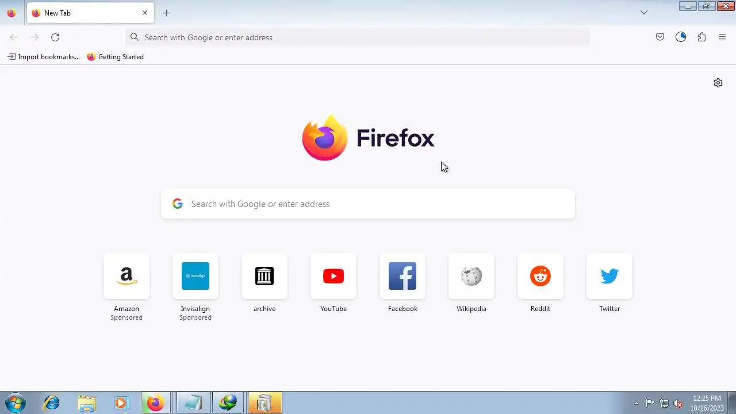The width and height of the screenshot is (736, 414).
Task: Open Windows Media Player from taskbar
Action: (x=121, y=403)
